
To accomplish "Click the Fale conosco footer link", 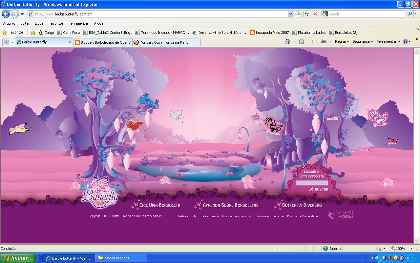I will pos(209,216).
